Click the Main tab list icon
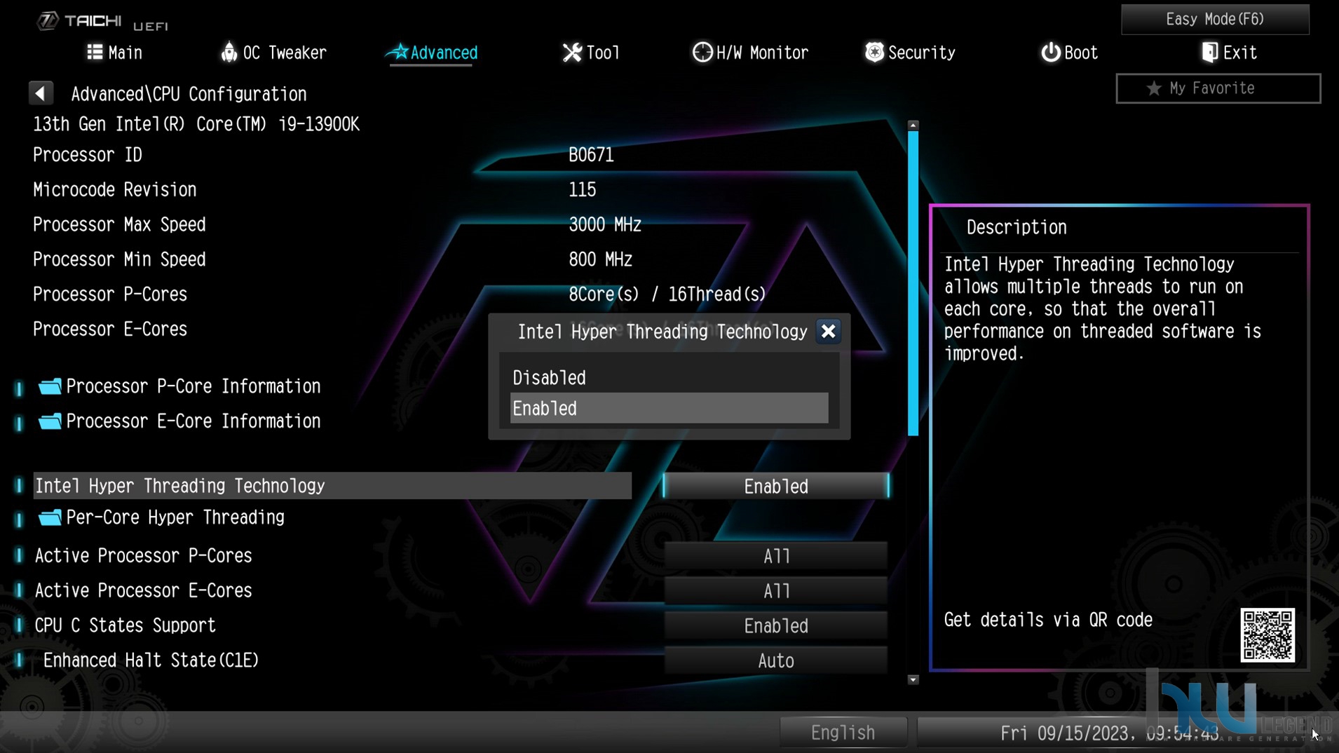 95,52
